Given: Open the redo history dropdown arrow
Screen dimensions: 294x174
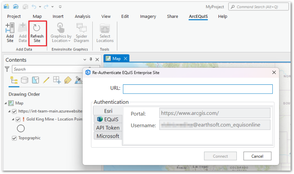Looking at the screenshot, I should click(x=53, y=7).
